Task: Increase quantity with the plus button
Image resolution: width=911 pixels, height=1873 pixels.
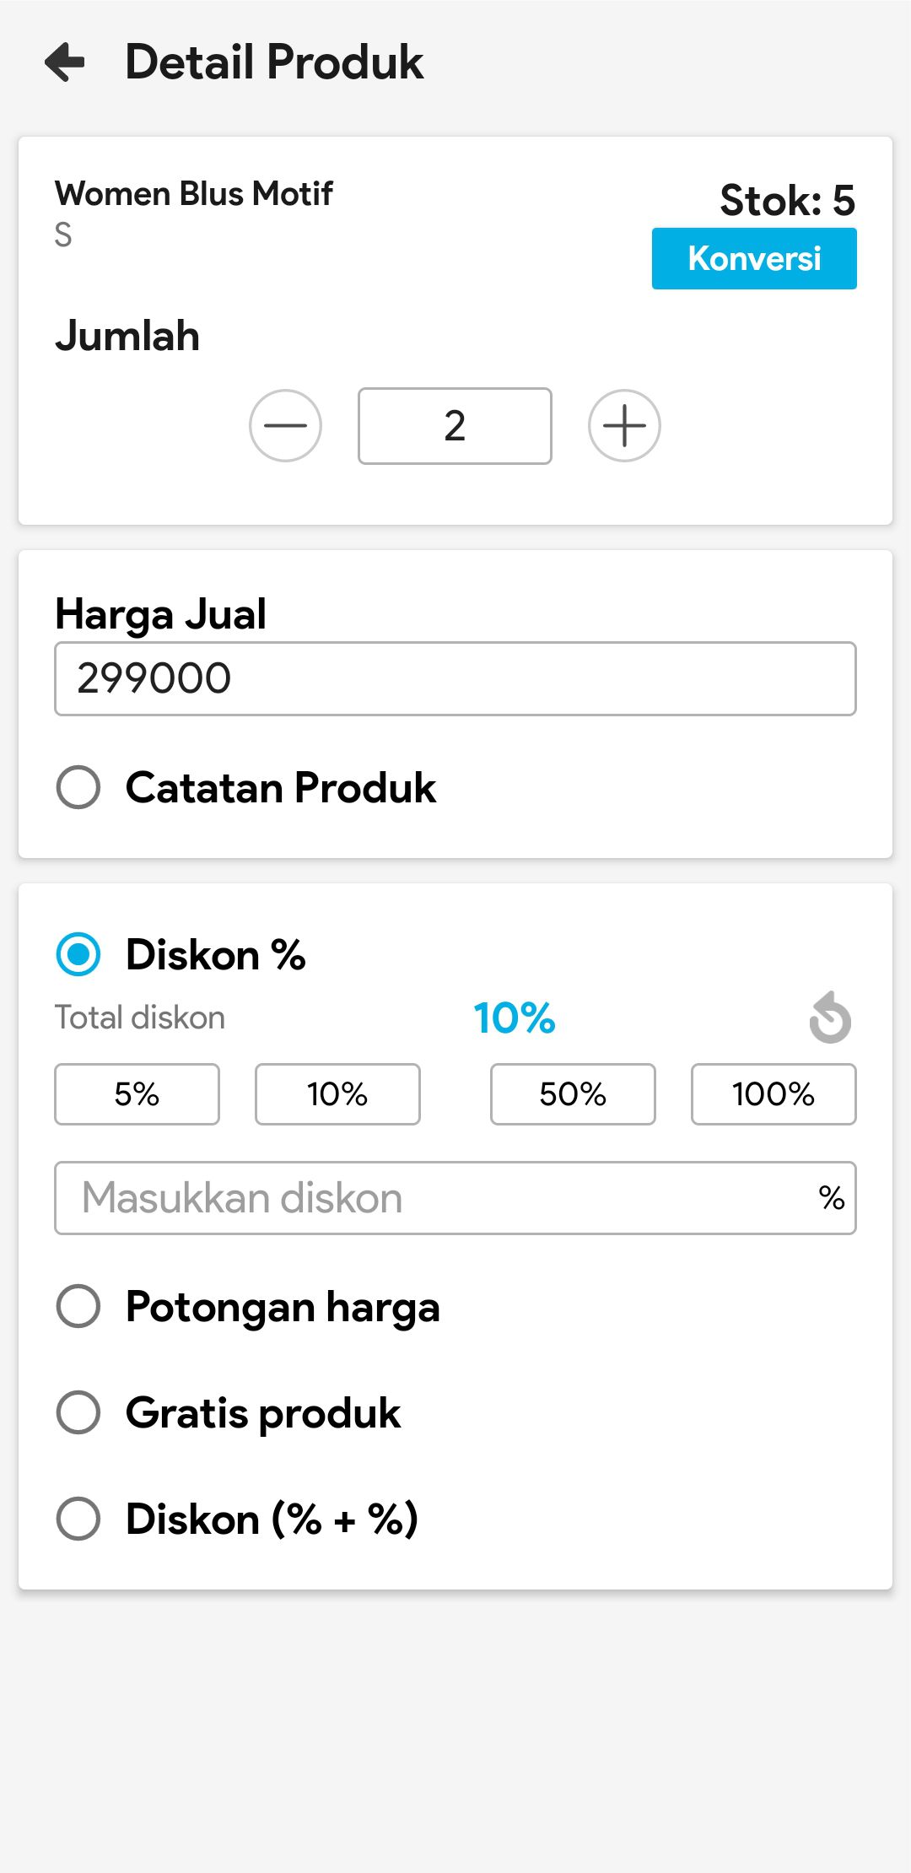Action: tap(624, 425)
